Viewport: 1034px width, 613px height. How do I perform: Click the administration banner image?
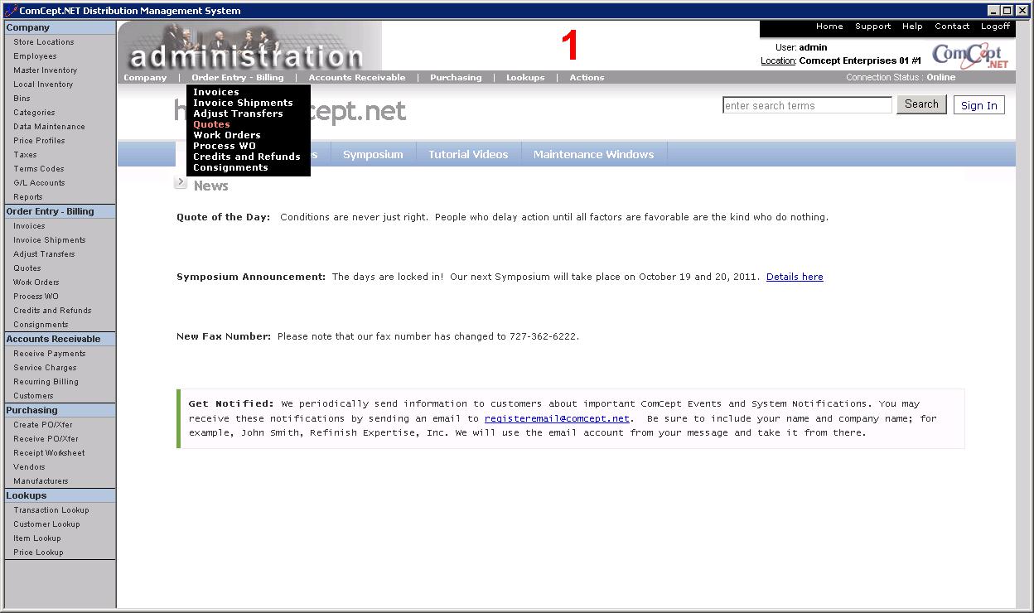tap(249, 46)
